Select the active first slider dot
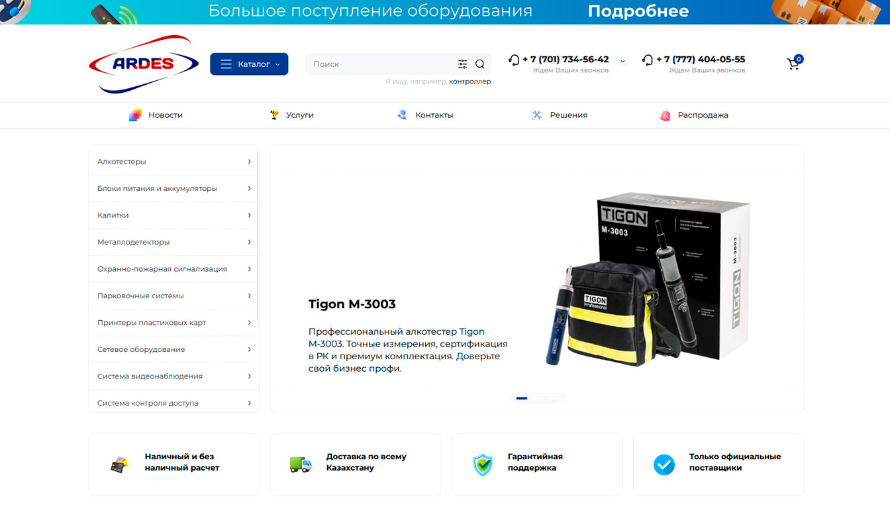The image size is (890, 509). (522, 398)
